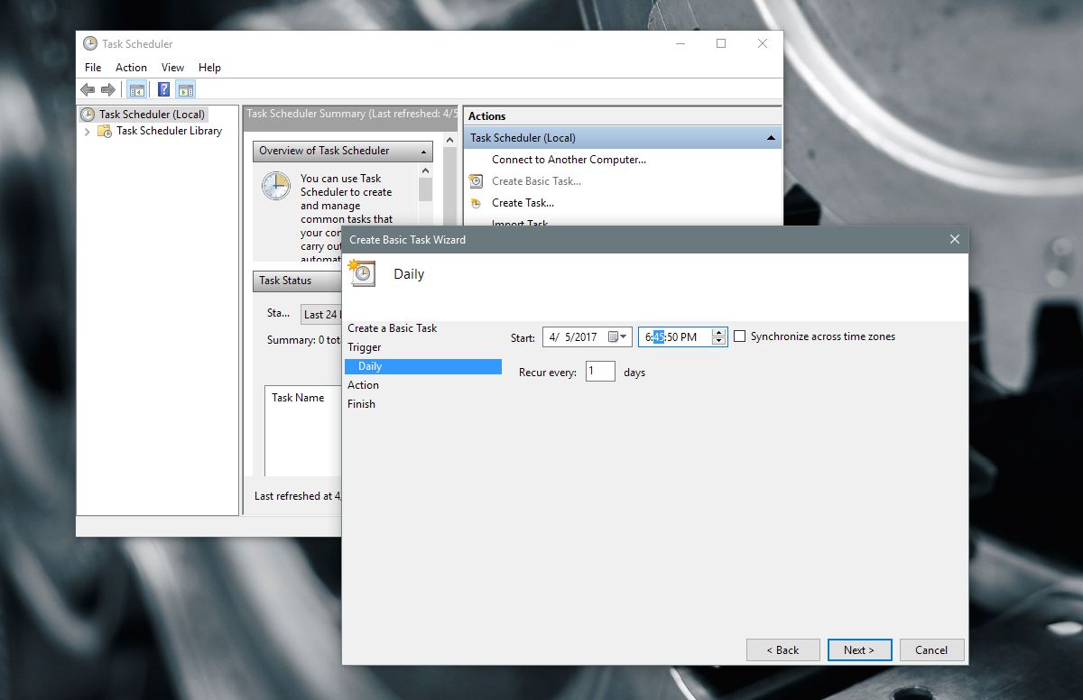Click the Back arrow toolbar icon
Viewport: 1083px width, 700px height.
click(88, 89)
